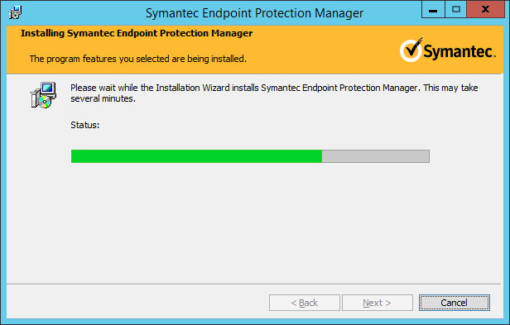Click the 'several minutes' text line
Viewport: 510px width, 325px height.
[103, 98]
